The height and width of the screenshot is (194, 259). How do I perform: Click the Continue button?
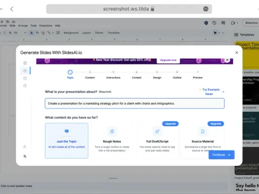pos(222,155)
